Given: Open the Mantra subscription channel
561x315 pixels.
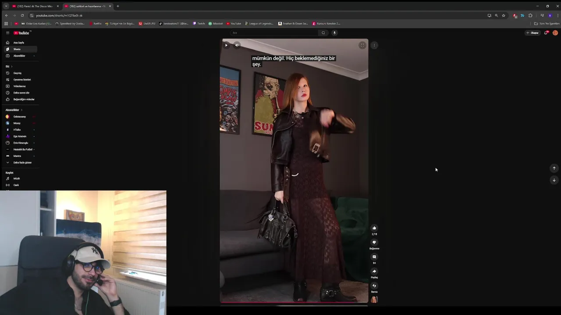Looking at the screenshot, I should (21, 156).
